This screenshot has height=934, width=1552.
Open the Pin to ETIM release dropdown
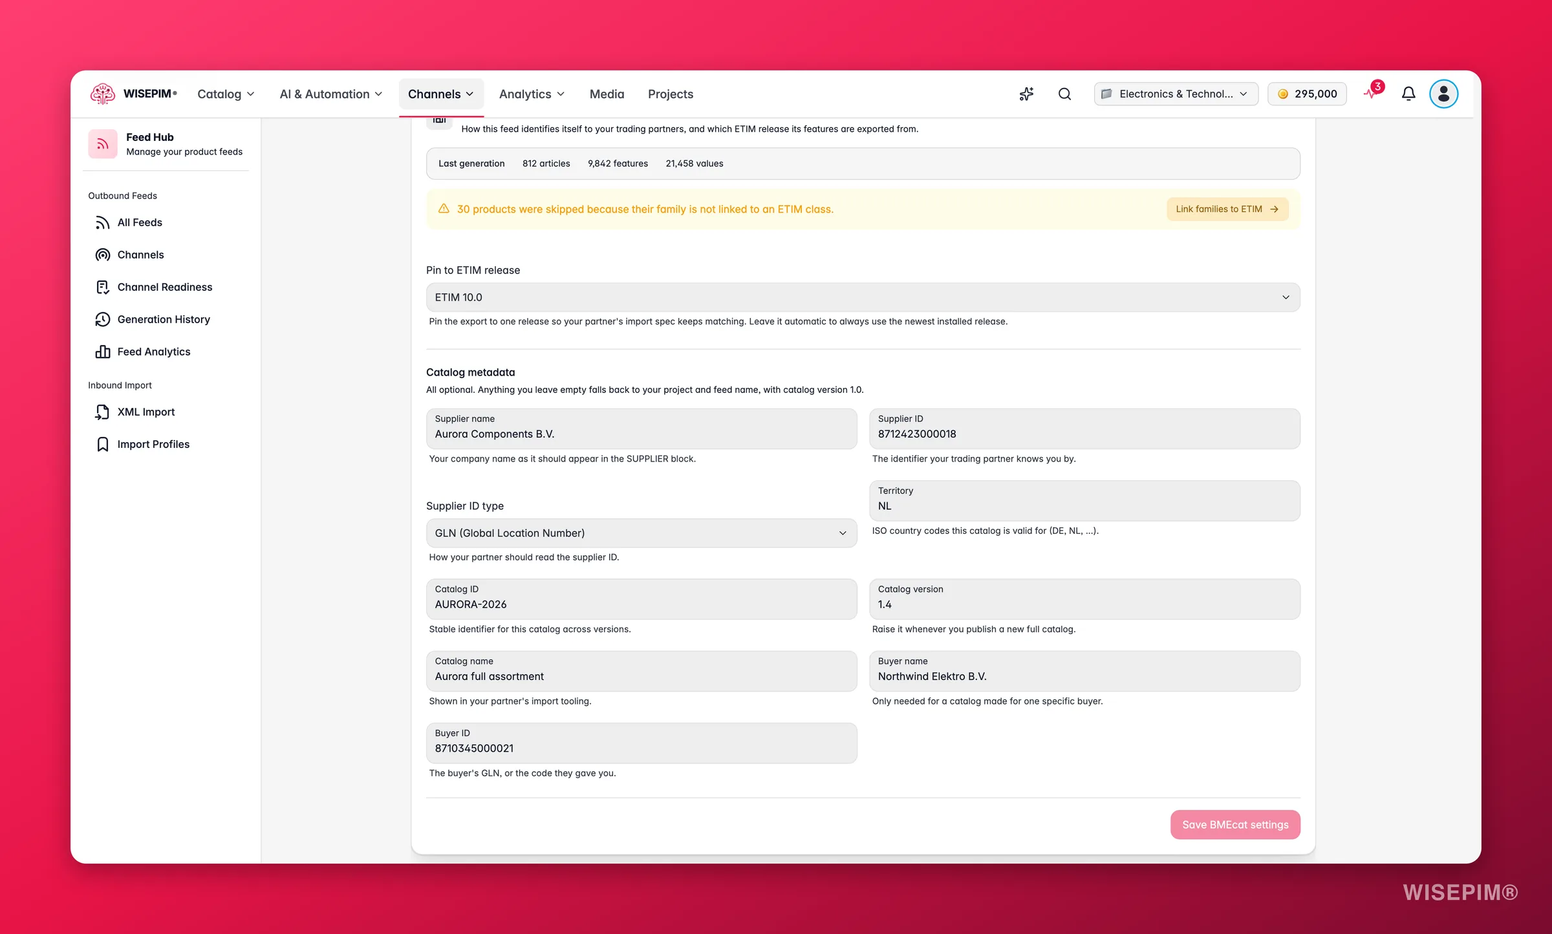click(x=863, y=297)
